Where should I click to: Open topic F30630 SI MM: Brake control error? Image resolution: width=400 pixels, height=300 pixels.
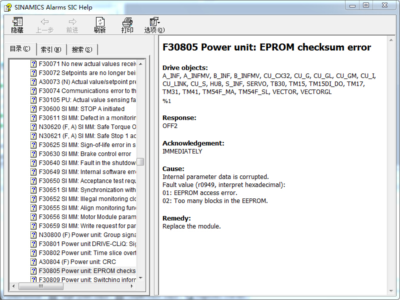85,153
